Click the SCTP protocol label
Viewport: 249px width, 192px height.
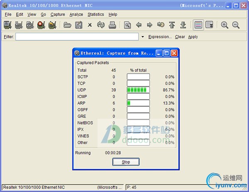click(x=83, y=77)
